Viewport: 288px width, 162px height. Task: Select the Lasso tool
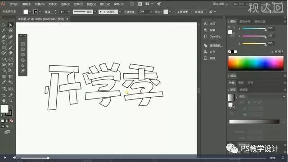pos(10,31)
